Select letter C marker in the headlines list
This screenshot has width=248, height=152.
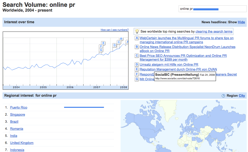point(137,56)
